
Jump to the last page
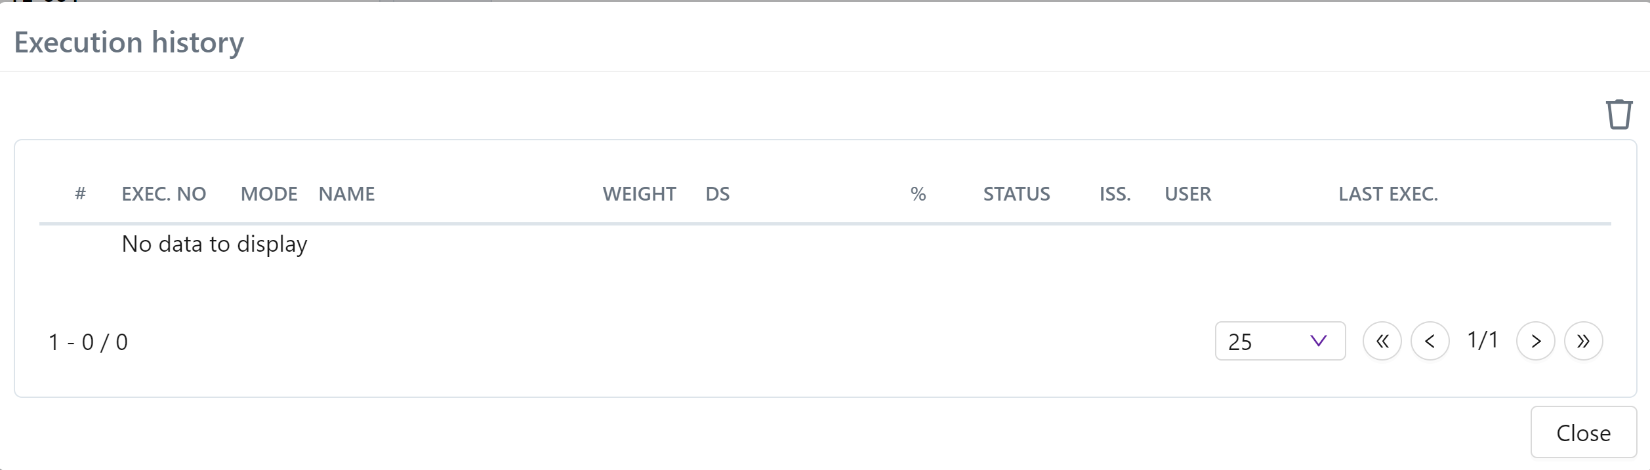1583,341
